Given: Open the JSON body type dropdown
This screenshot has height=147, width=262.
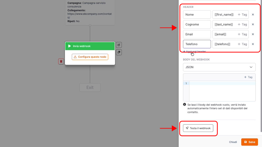Looking at the screenshot, I should point(219,67).
